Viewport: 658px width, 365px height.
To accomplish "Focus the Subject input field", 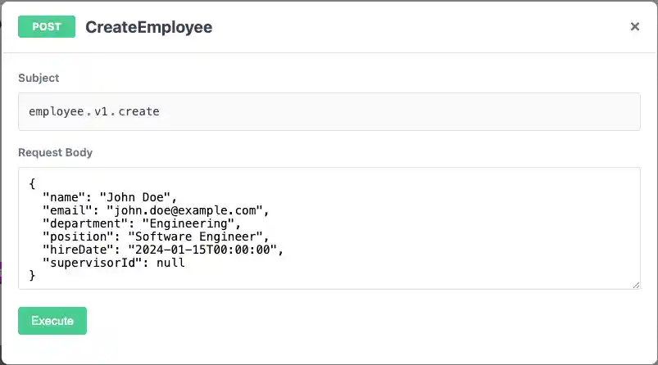I will (329, 111).
